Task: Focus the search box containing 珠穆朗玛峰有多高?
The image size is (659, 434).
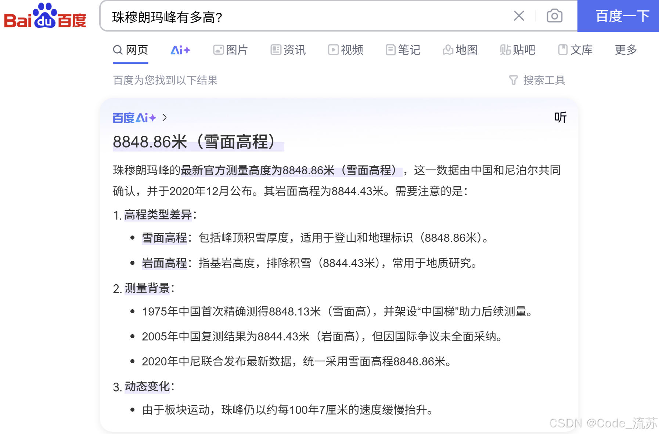Action: point(309,17)
